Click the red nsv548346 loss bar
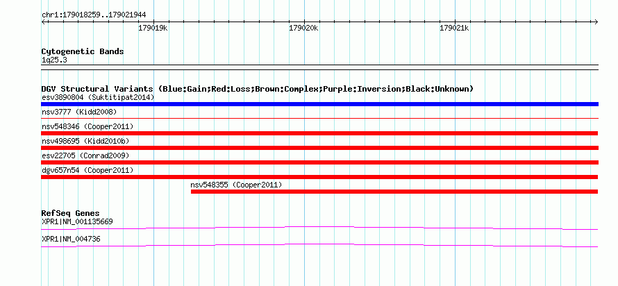 (319, 133)
